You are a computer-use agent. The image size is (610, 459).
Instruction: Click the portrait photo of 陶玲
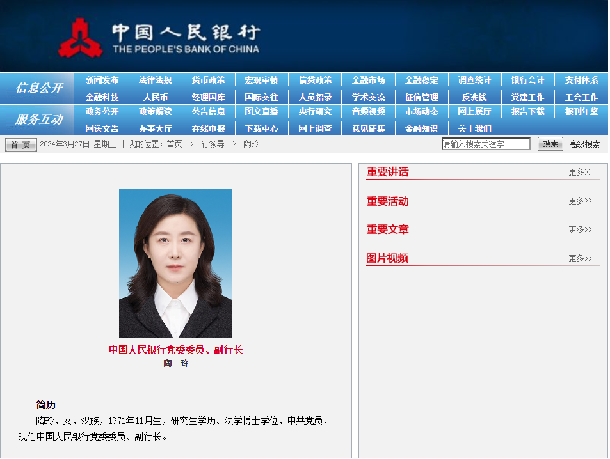pos(175,263)
